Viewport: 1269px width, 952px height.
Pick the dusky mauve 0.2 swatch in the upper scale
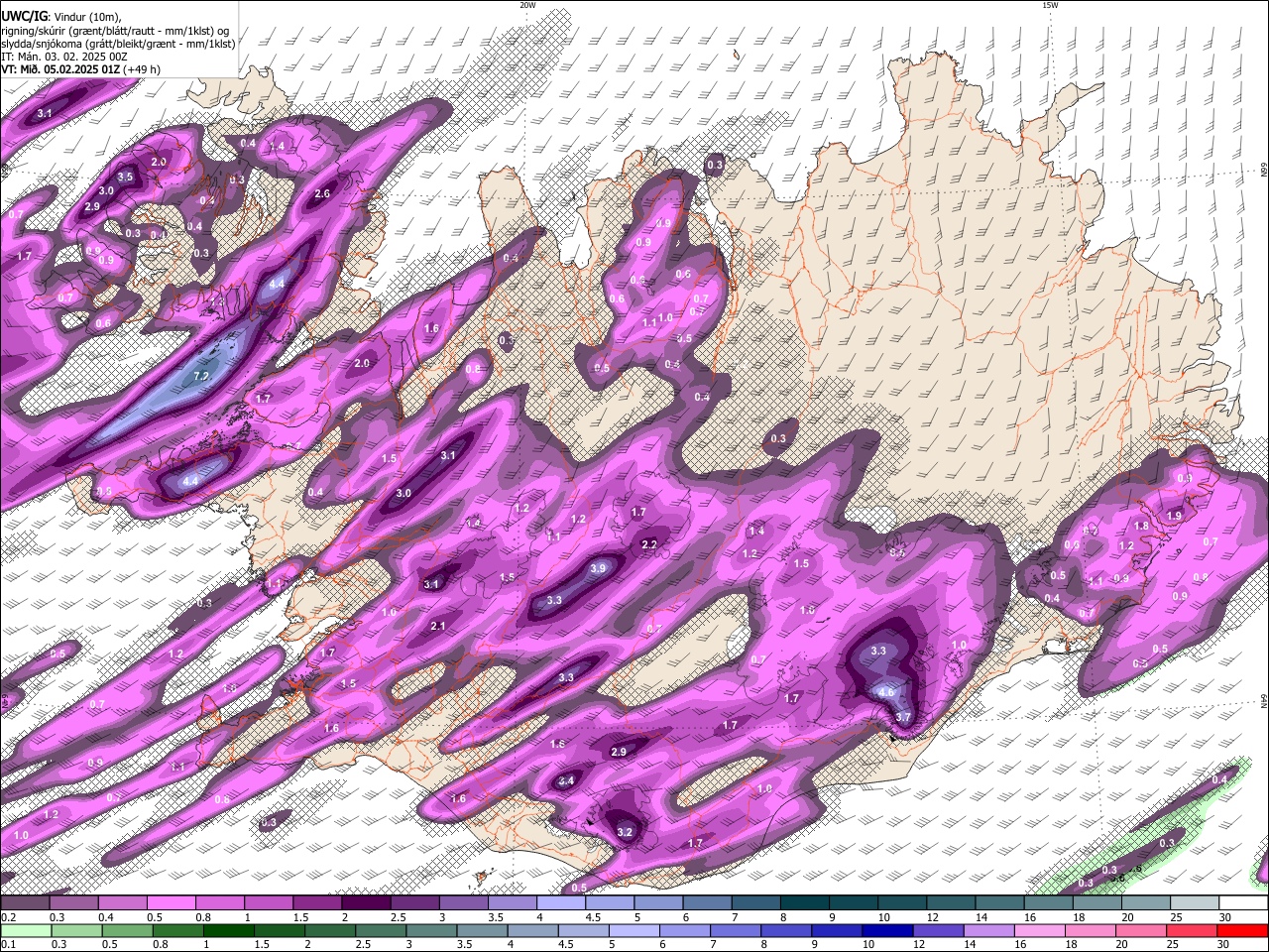(25, 903)
